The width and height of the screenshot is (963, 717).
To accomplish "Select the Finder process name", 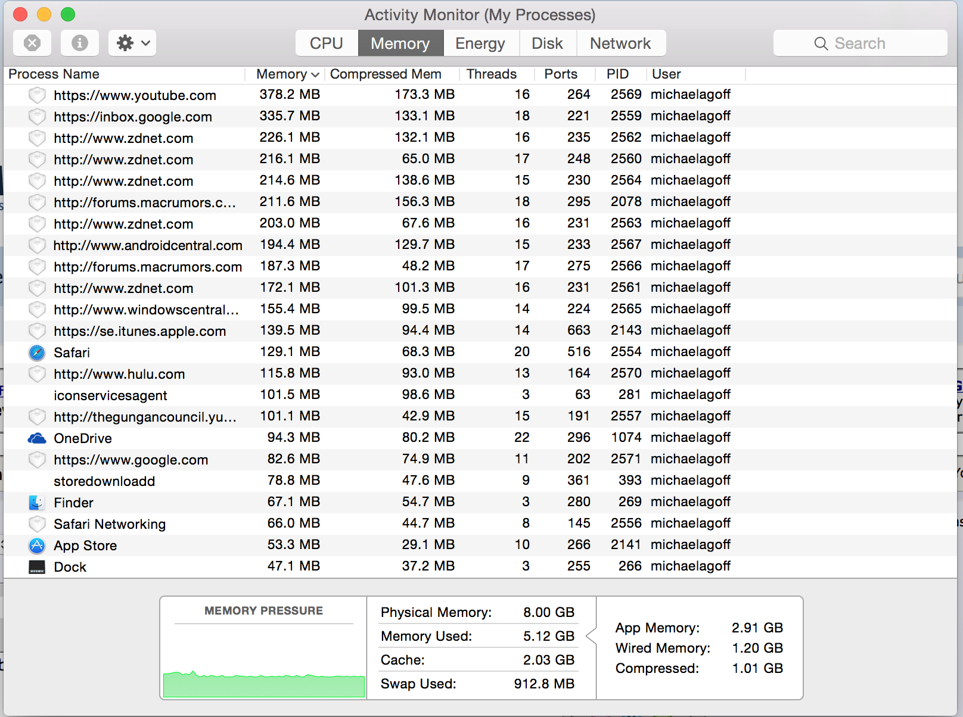I will [x=73, y=503].
